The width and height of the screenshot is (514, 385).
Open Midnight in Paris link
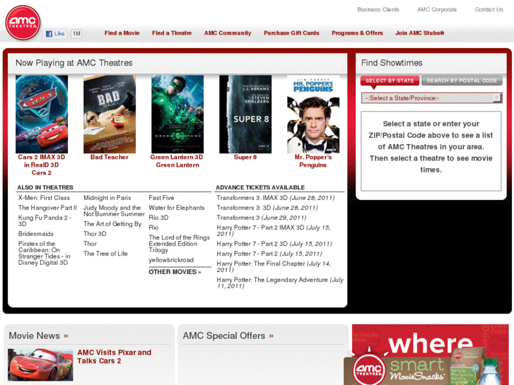pos(107,198)
